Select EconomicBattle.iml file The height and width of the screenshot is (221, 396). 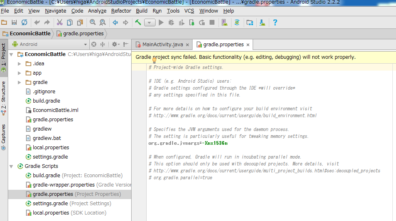56,110
